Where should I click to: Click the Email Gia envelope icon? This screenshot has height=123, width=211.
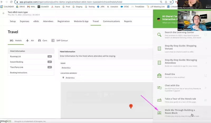159,75
